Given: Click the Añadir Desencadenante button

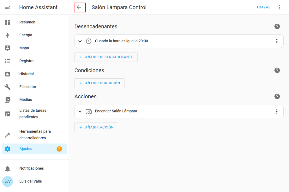Looking at the screenshot, I should [x=106, y=57].
